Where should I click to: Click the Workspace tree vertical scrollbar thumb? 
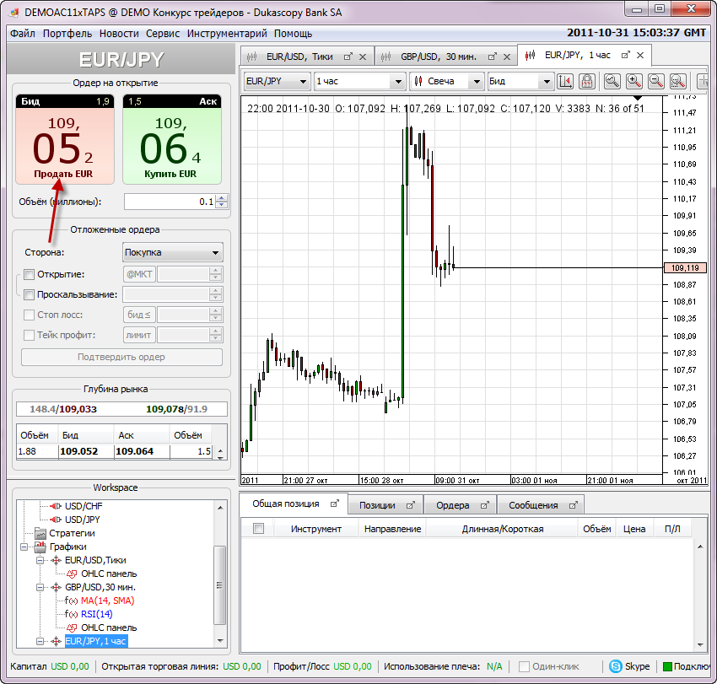coord(219,584)
